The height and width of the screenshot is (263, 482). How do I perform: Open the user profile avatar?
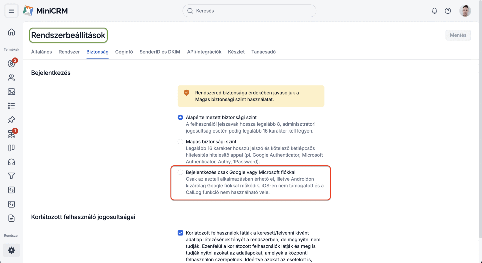tap(465, 11)
